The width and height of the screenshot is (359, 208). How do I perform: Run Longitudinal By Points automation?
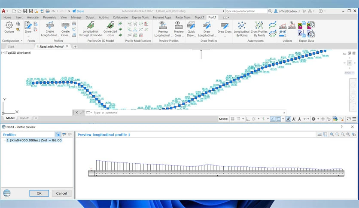coord(241,29)
